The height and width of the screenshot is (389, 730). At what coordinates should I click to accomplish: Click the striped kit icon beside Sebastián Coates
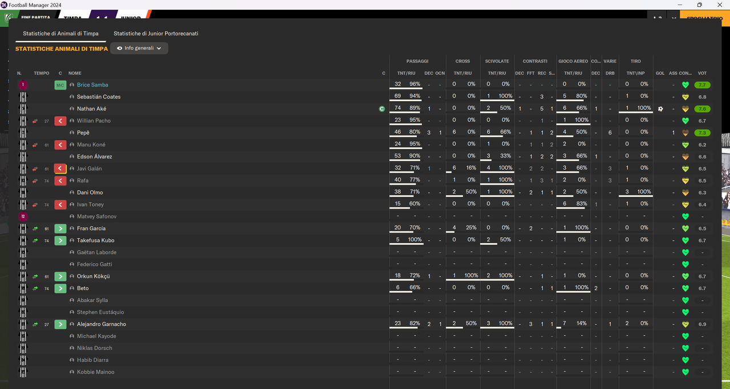tap(23, 97)
